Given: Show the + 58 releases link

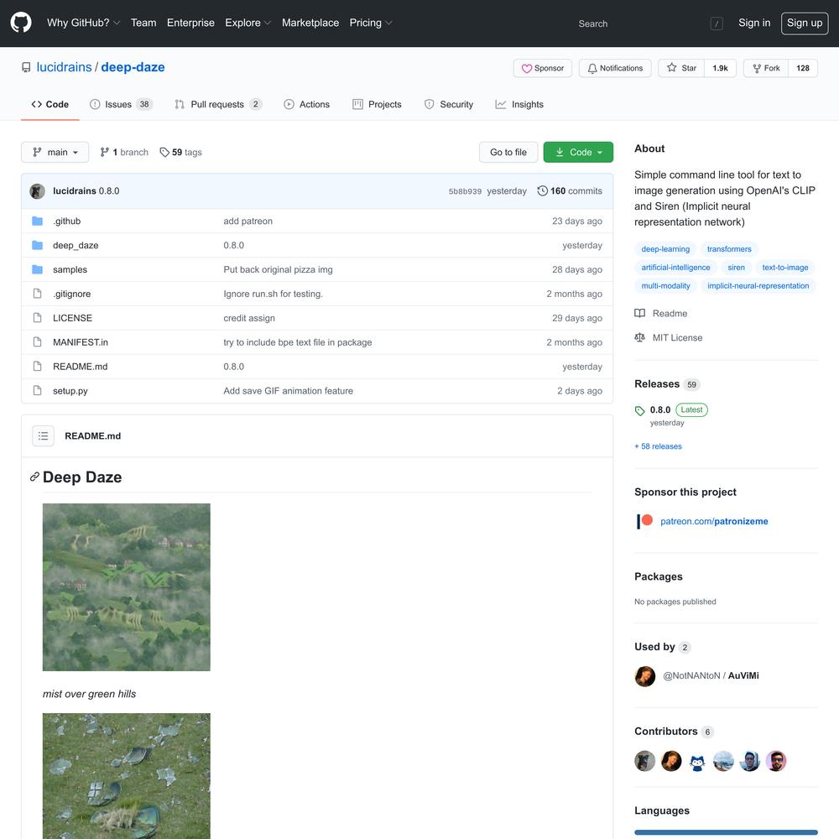Looking at the screenshot, I should [x=658, y=446].
